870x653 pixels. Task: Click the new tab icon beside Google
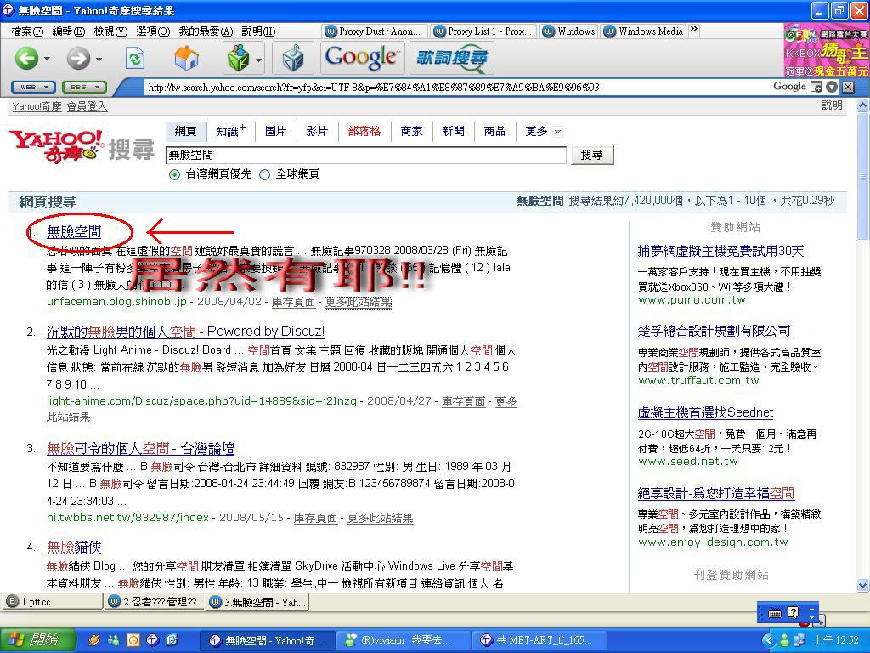point(816,87)
